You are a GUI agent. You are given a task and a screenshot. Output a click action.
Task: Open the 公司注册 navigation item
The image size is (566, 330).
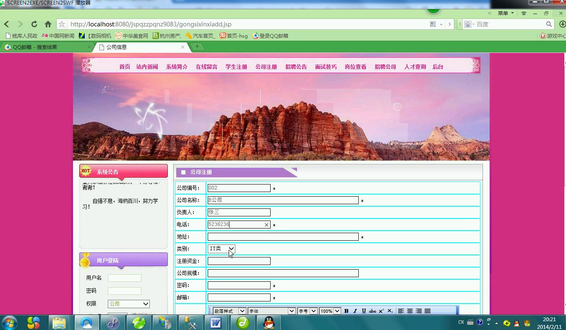click(266, 67)
